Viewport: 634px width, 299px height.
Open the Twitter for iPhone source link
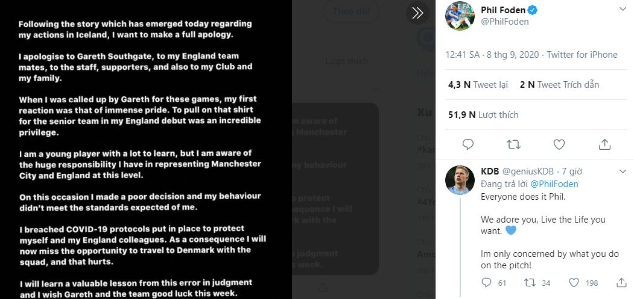point(582,55)
